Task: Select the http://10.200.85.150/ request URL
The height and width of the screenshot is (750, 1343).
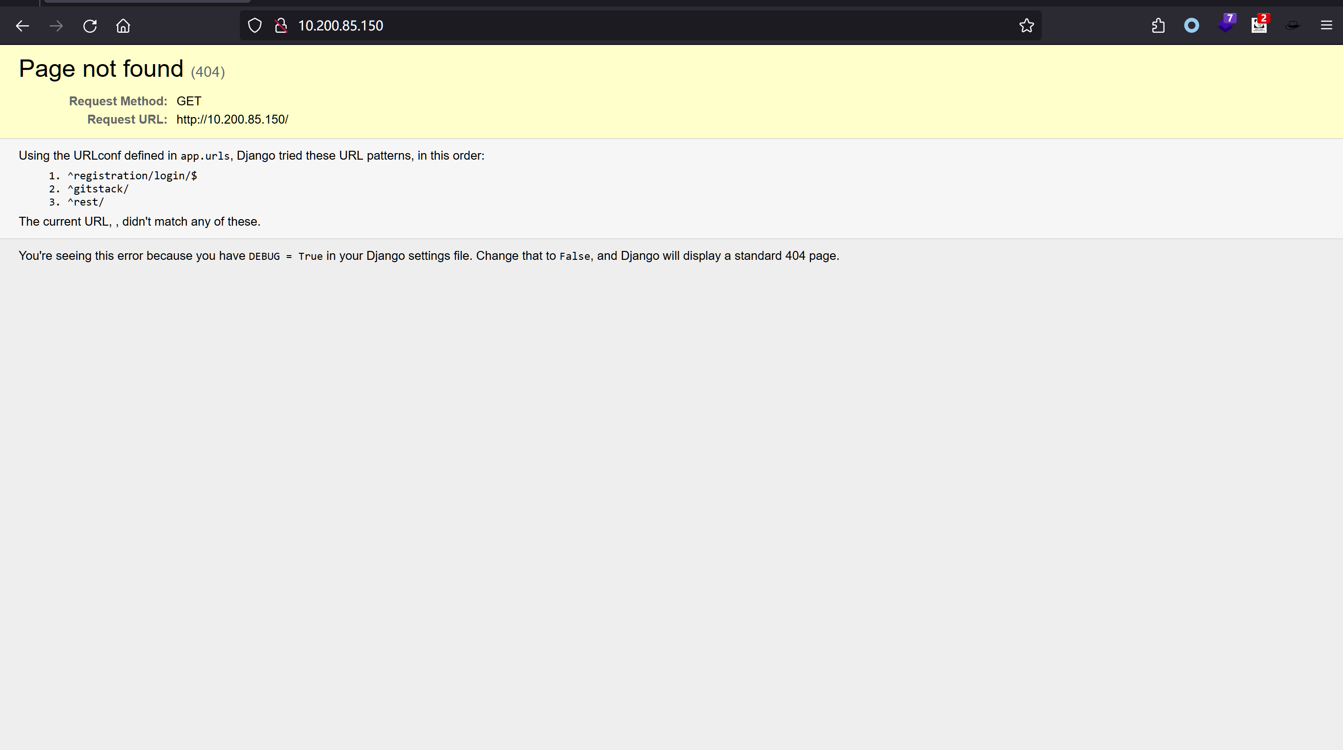Action: tap(232, 119)
